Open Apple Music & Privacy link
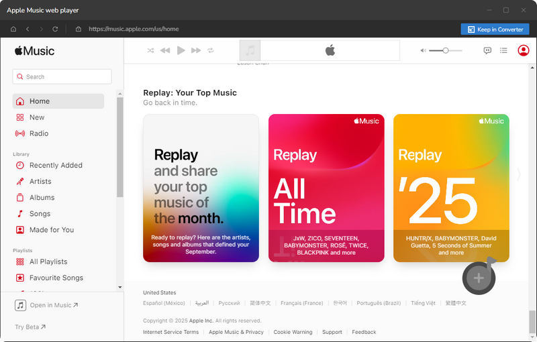This screenshot has width=537, height=342. [x=236, y=332]
